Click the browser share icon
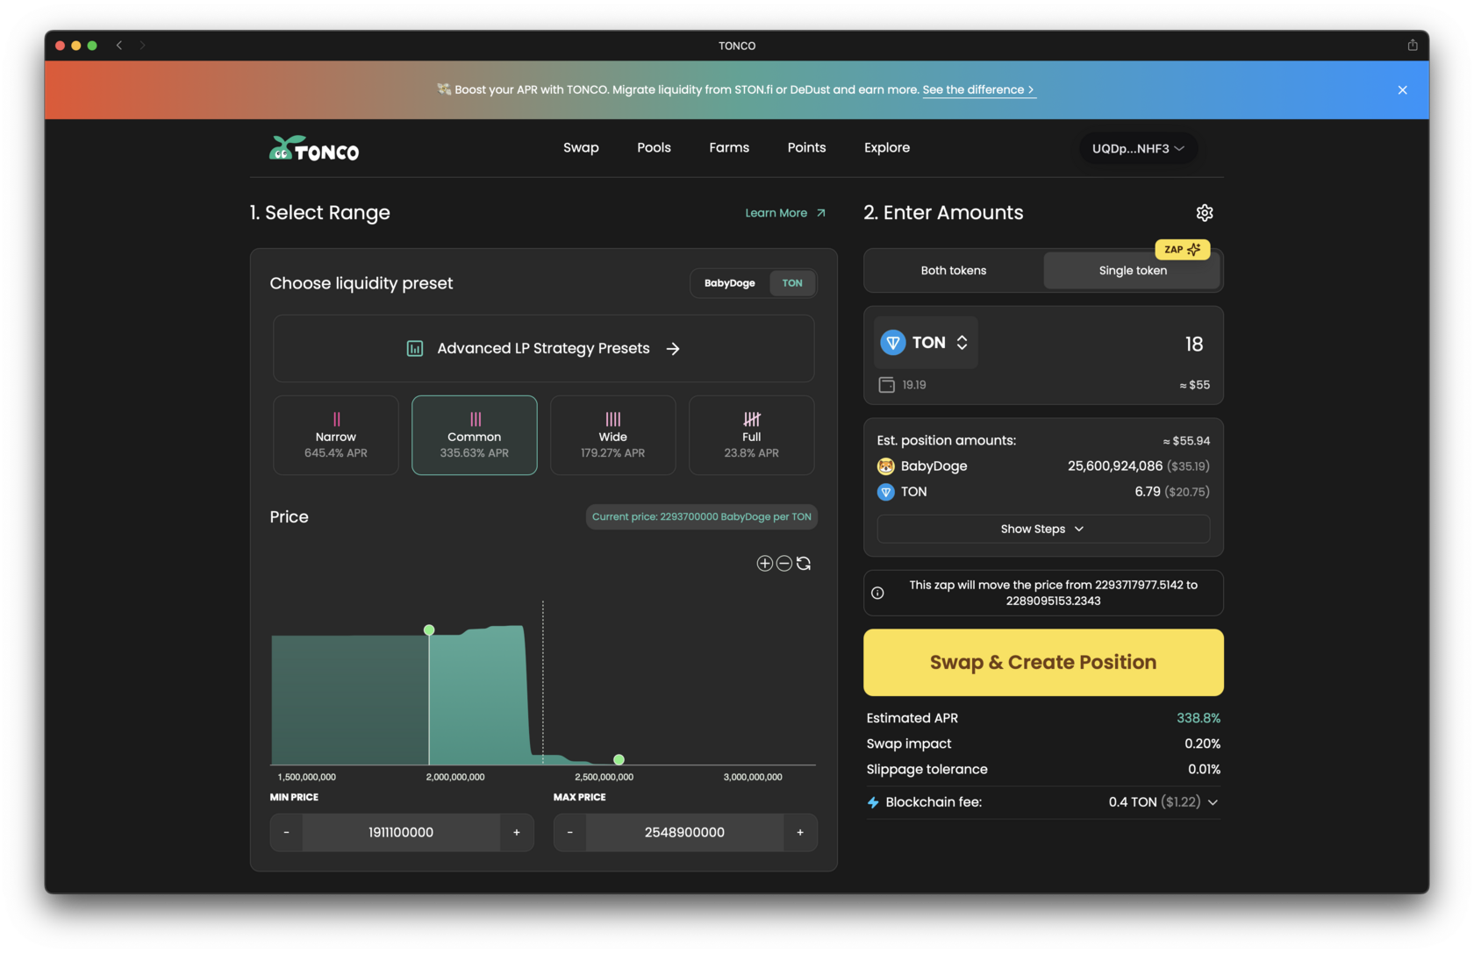Viewport: 1474px width, 953px height. coord(1413,45)
